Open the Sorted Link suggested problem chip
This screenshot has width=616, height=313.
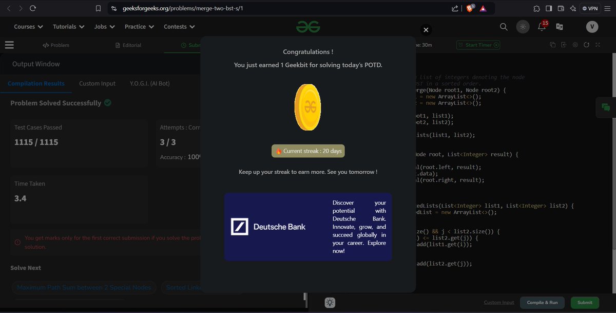click(x=181, y=287)
